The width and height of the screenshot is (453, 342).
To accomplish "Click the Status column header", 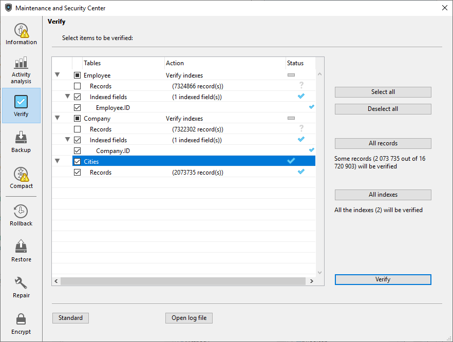I will [x=295, y=63].
